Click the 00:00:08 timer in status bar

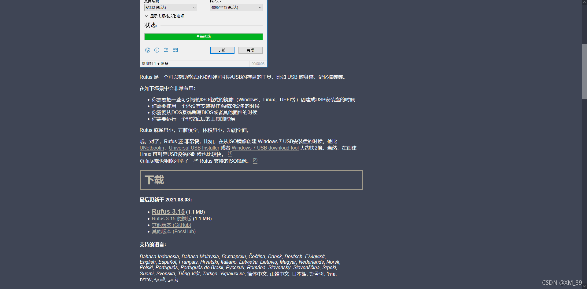click(x=258, y=64)
